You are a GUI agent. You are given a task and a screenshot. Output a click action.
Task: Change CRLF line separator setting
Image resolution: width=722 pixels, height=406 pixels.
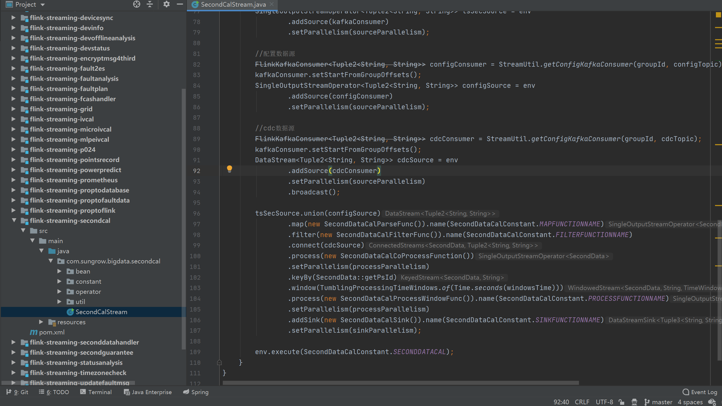coord(582,402)
